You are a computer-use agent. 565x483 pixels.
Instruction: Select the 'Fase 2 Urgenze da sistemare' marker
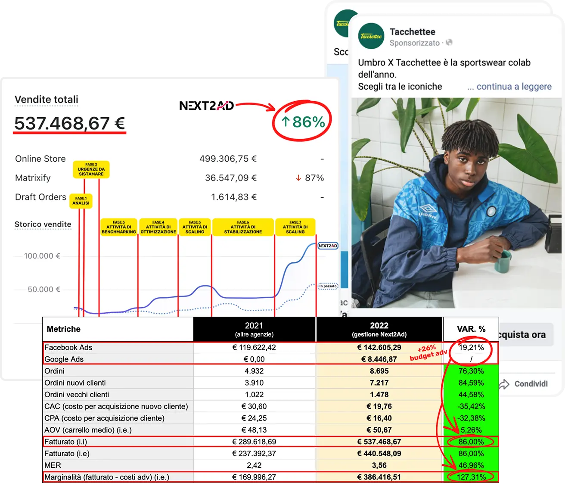[x=91, y=169]
